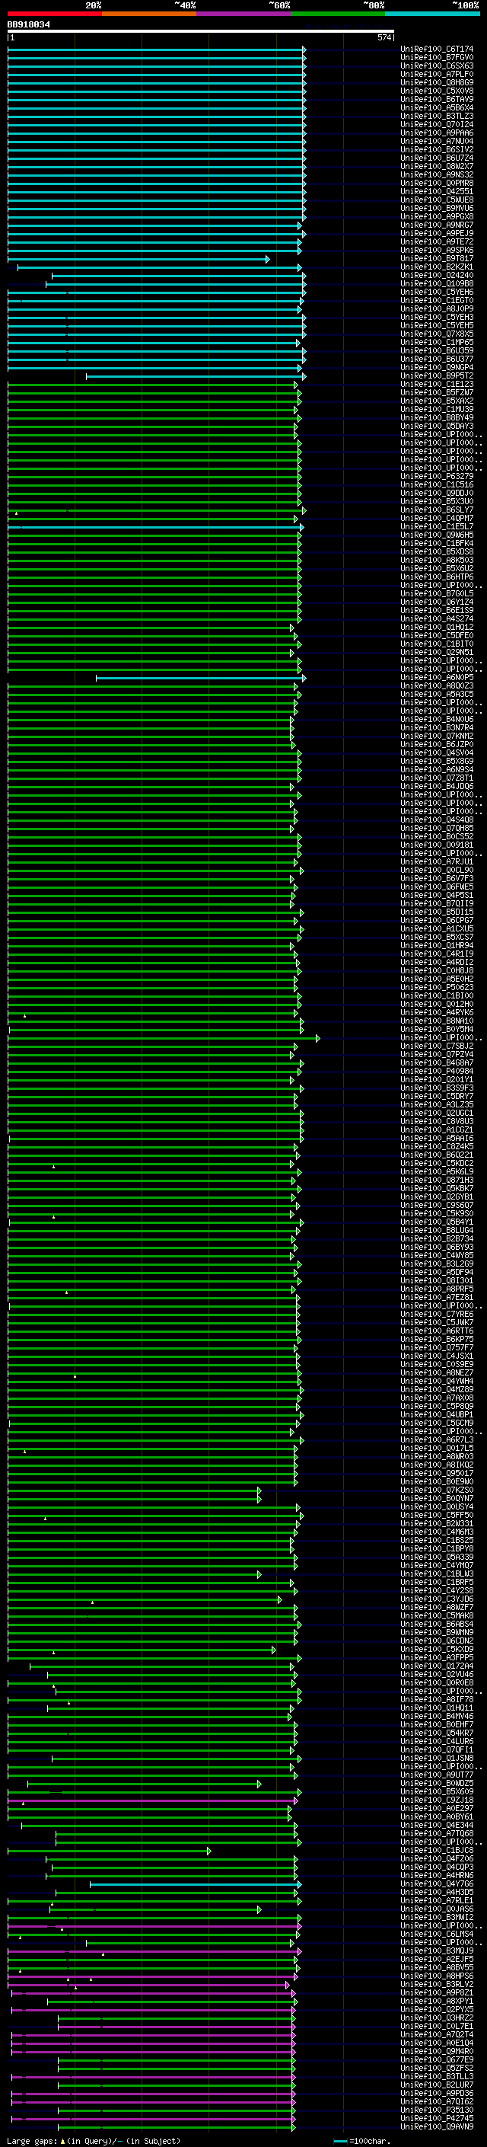Select label UniRef100_B9T817
Viewport: 487px width, 2147px height.
[x=437, y=258]
